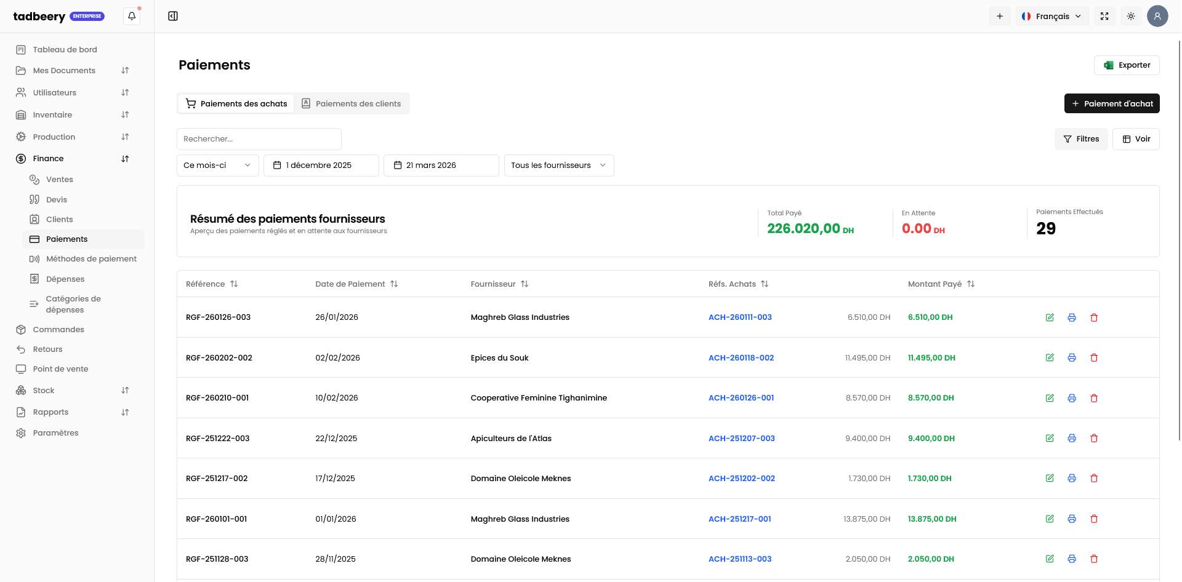The height and width of the screenshot is (582, 1182).
Task: Edit payment RGF-260126-003
Action: click(1050, 317)
